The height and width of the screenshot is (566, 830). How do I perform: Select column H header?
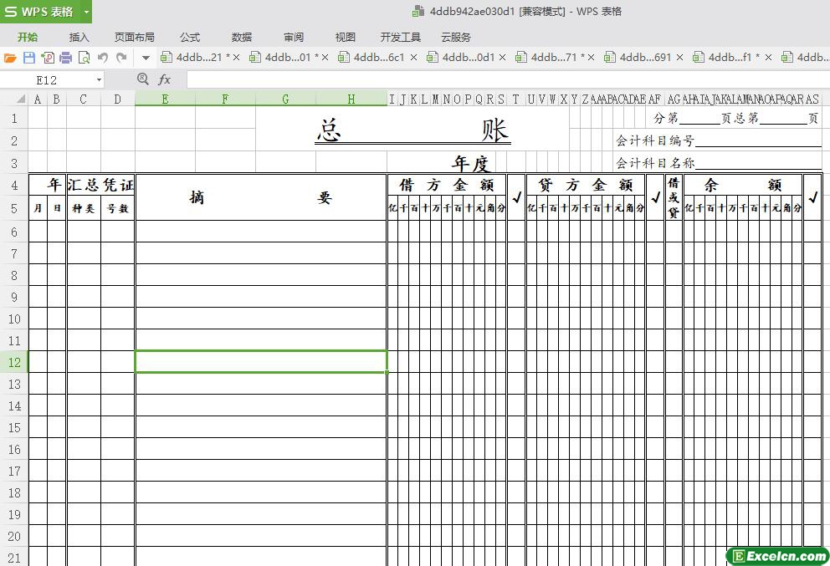(x=351, y=99)
